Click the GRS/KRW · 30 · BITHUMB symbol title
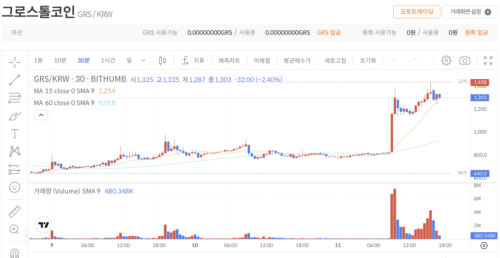Screen dimensions: 500x258 80,79
